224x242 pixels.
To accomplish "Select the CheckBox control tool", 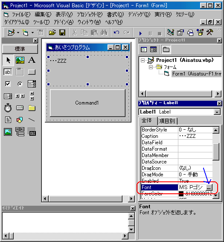I will 8,84.
